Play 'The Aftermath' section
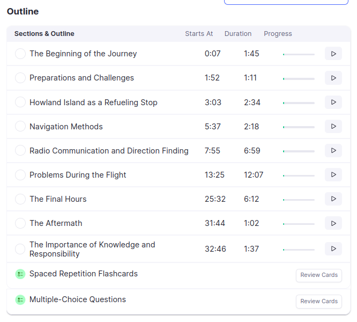Screen dimensions: 357x322 click(333, 223)
